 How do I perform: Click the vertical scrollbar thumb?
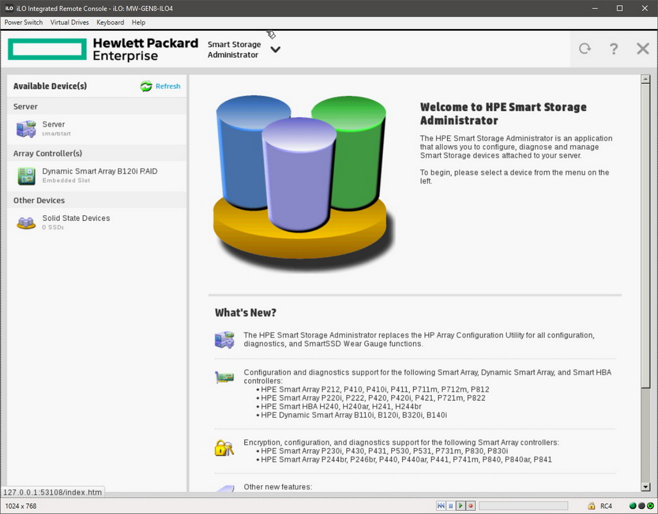[x=645, y=235]
